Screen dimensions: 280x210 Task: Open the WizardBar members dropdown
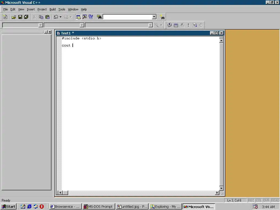point(151,25)
